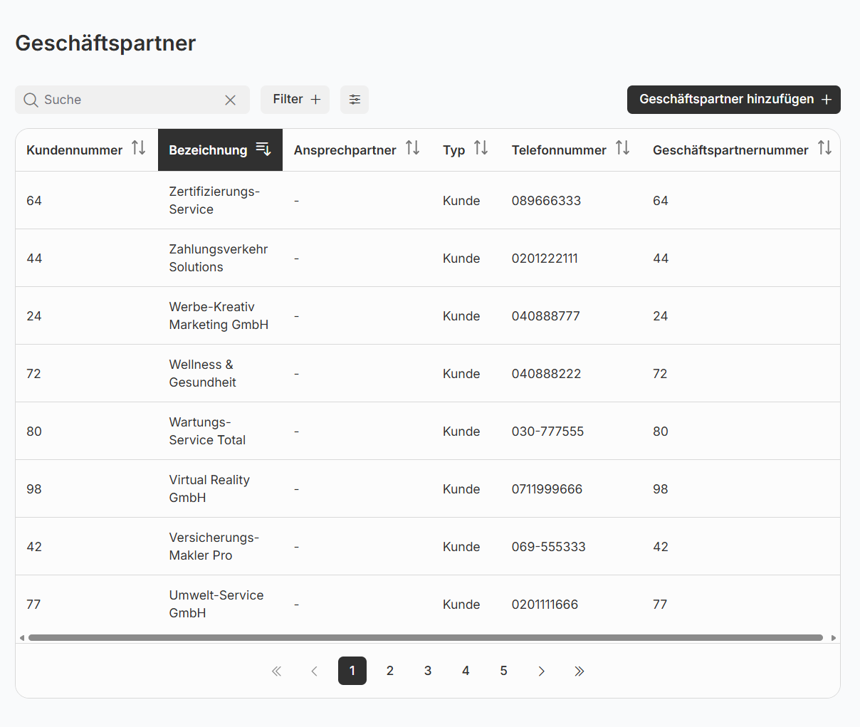Viewport: 860px width, 727px height.
Task: Switch to page 5 of the table
Action: [x=503, y=671]
